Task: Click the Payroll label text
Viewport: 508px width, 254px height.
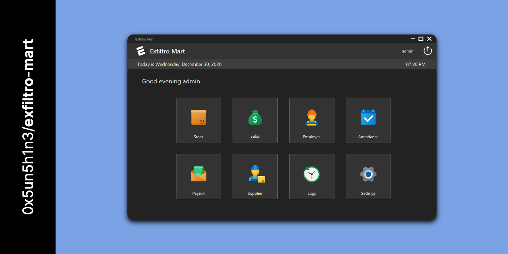Action: coord(198,194)
